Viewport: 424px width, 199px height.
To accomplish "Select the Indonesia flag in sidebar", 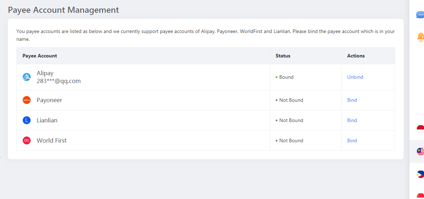I will coord(420,129).
